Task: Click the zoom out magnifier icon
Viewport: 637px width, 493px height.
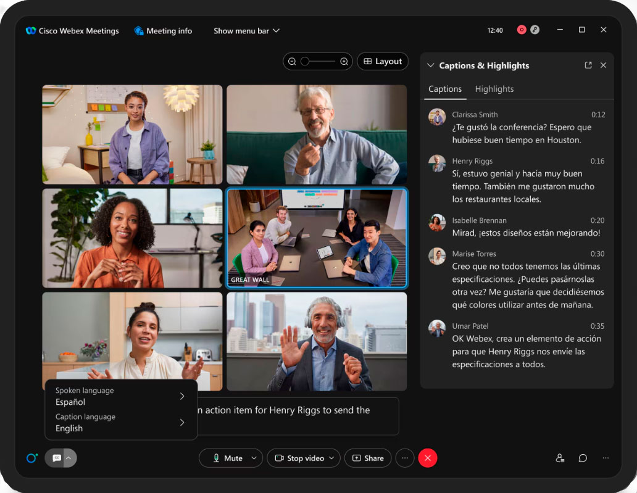Action: [292, 61]
